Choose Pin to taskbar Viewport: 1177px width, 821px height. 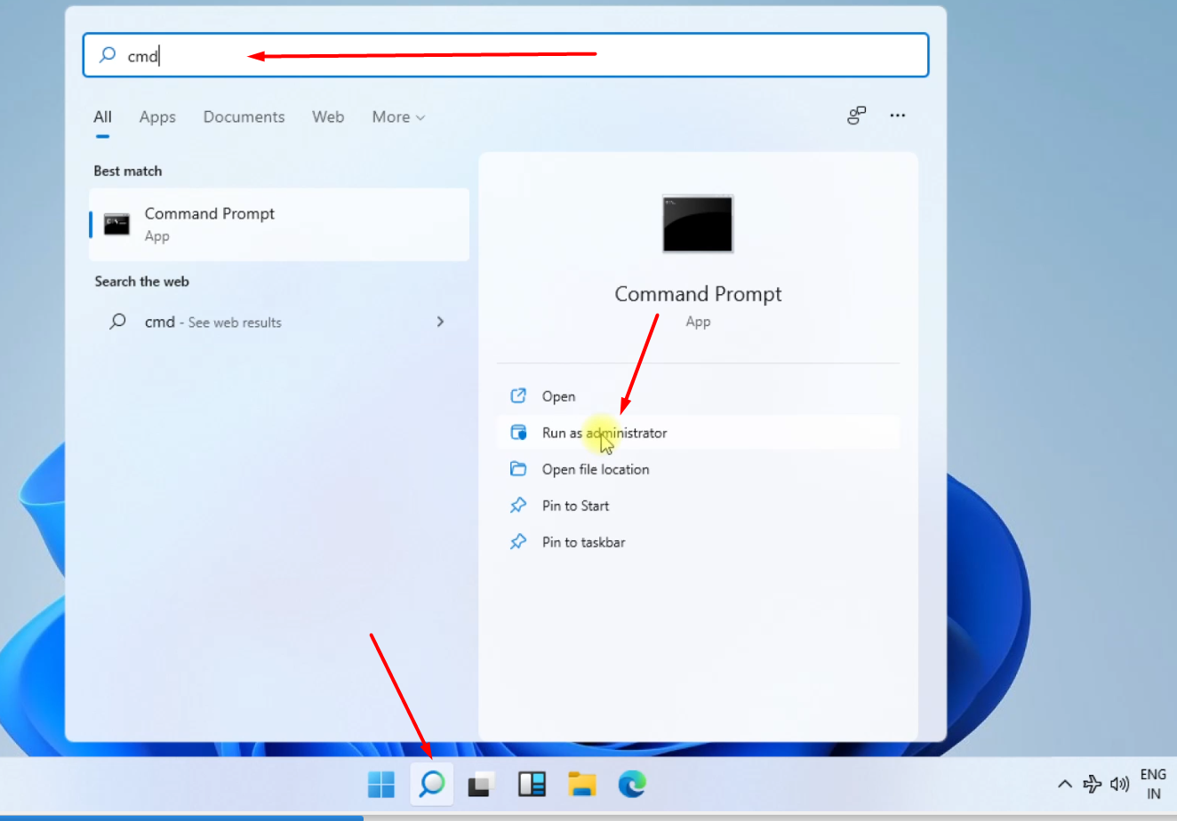point(698,542)
